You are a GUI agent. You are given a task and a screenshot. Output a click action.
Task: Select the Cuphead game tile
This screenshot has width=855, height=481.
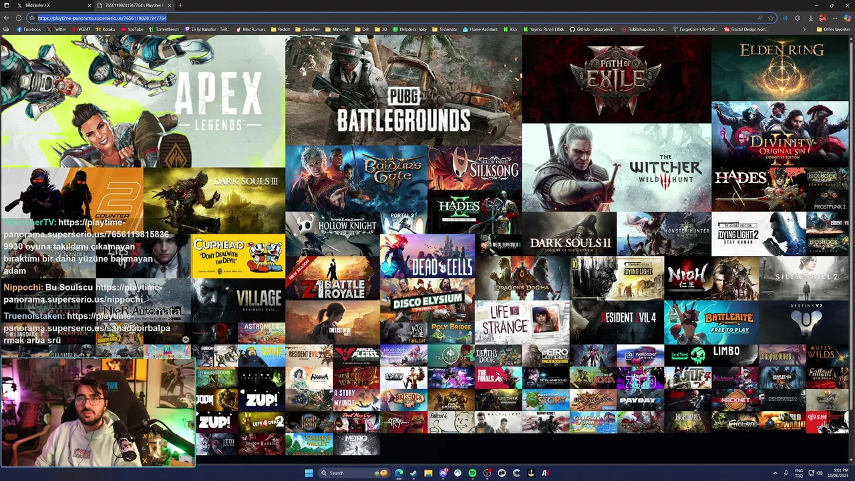238,256
